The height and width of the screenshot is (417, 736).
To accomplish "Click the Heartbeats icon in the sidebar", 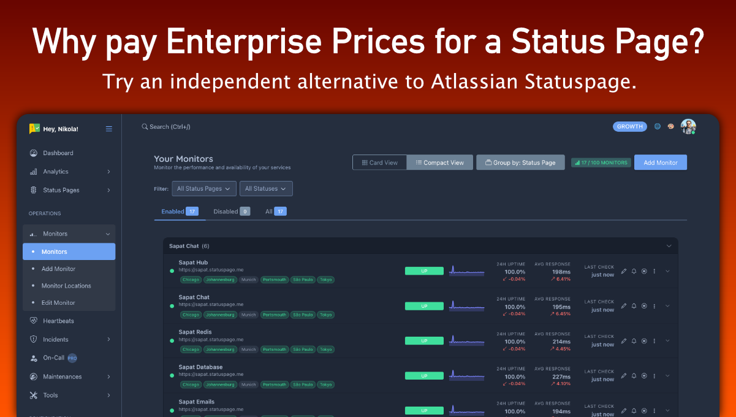I will 34,321.
